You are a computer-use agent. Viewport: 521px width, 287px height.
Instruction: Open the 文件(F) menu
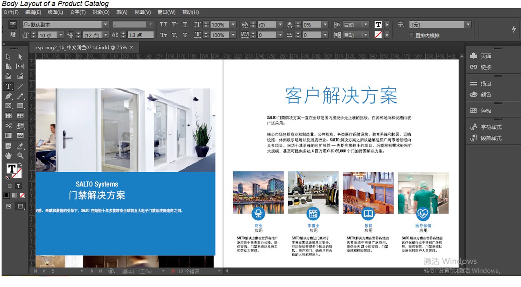(x=11, y=12)
